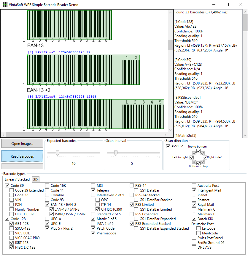Disable JAN-13 / JAN-8 checkbox

tap(52, 209)
